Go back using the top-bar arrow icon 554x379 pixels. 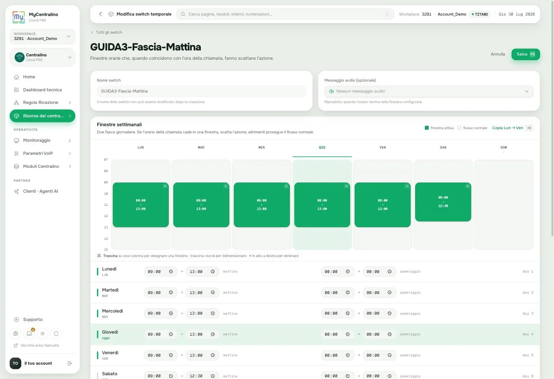tap(101, 14)
